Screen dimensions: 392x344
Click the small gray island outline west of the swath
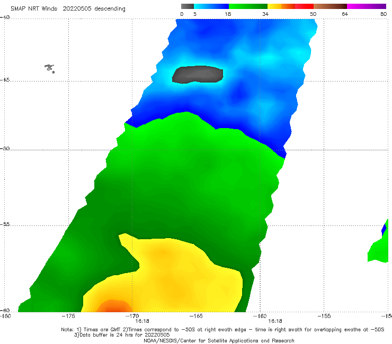click(x=50, y=68)
